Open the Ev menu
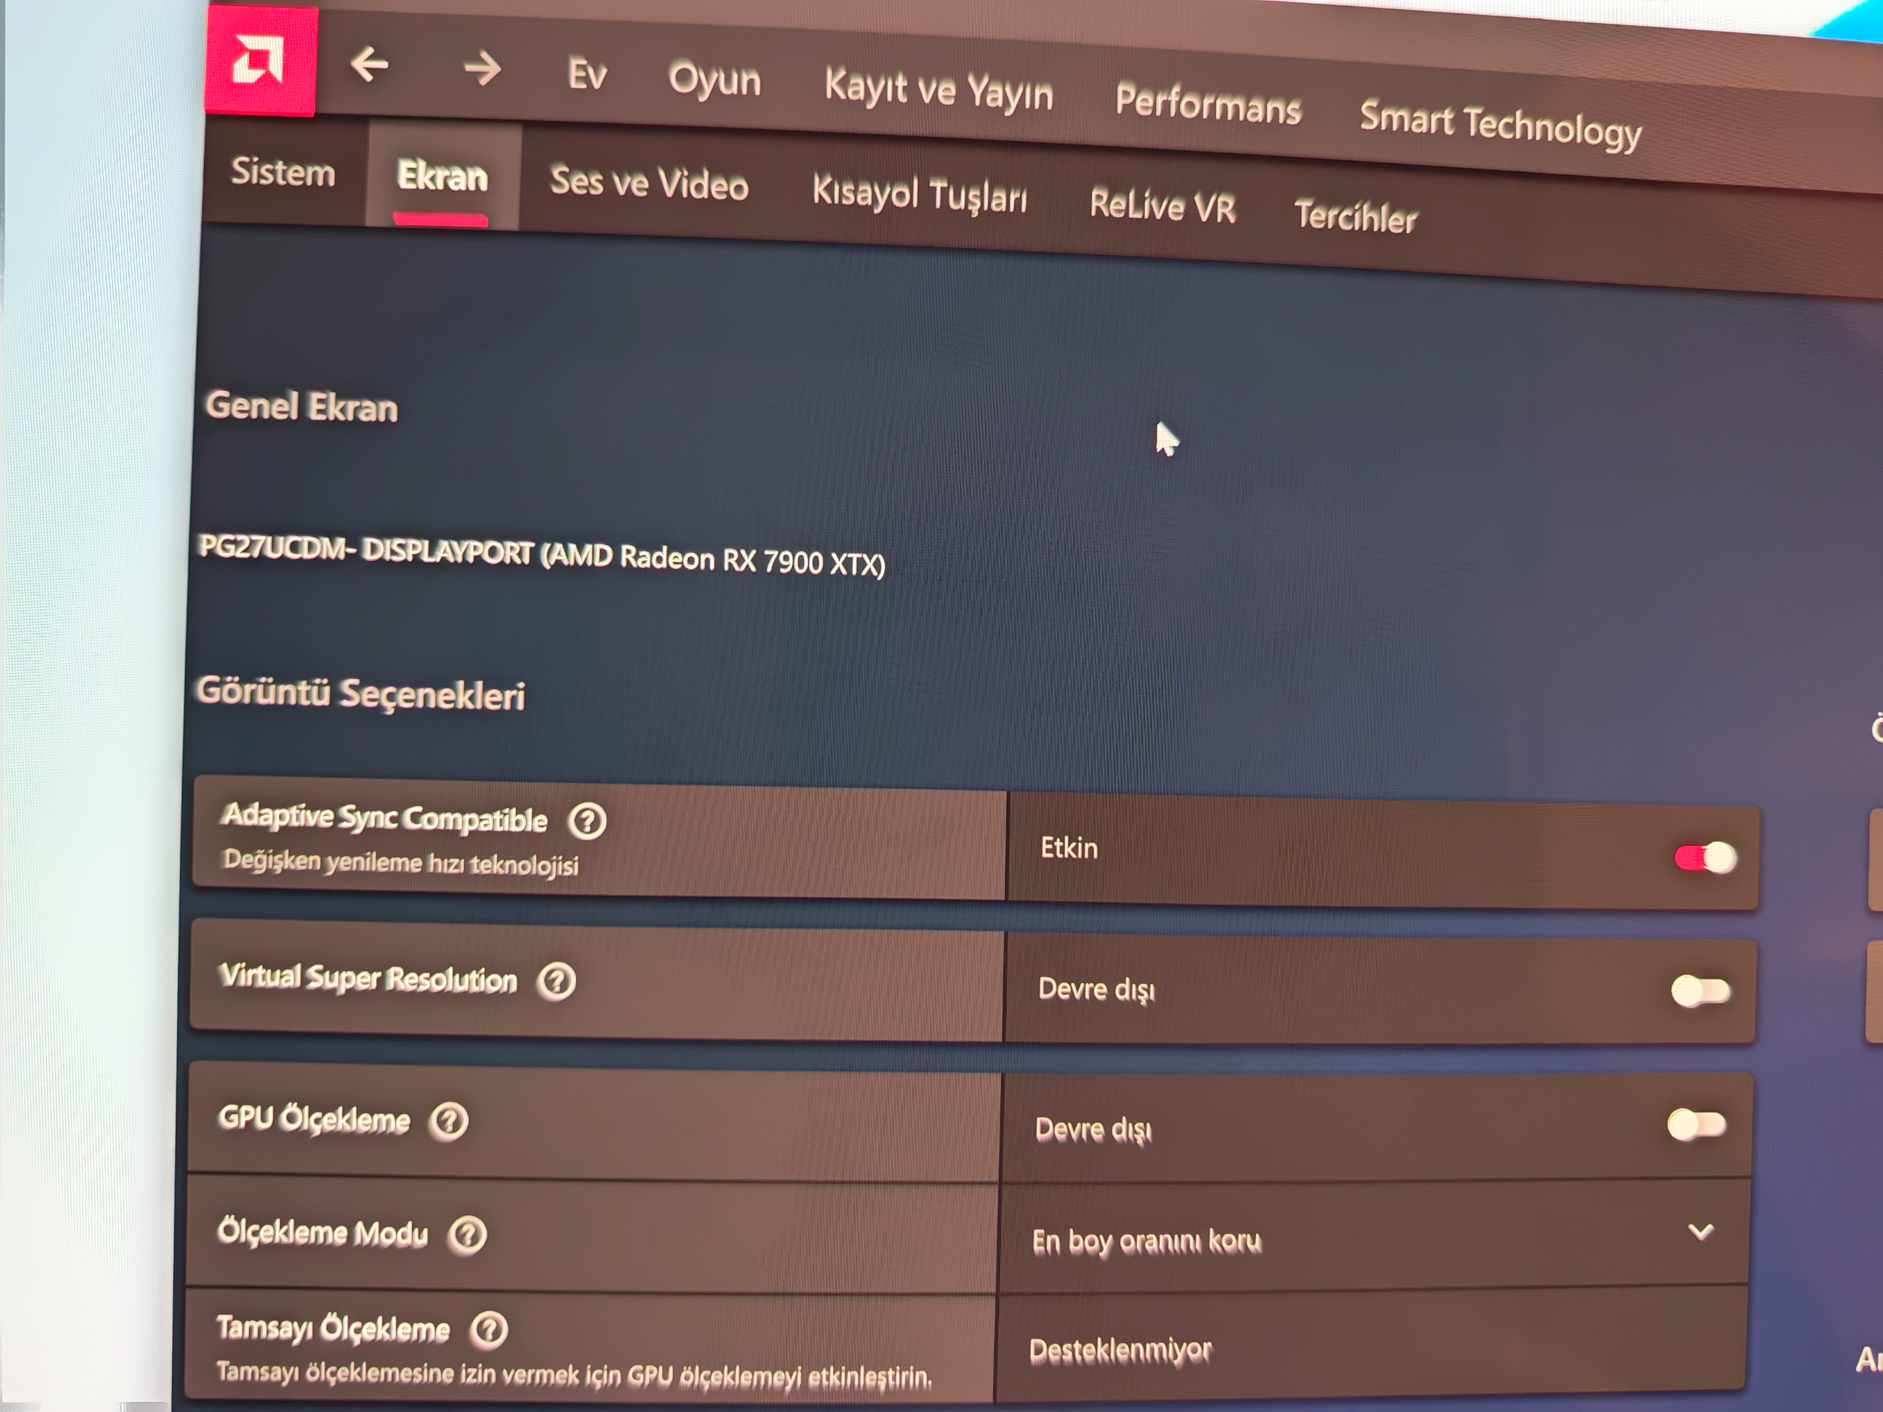 coord(587,74)
